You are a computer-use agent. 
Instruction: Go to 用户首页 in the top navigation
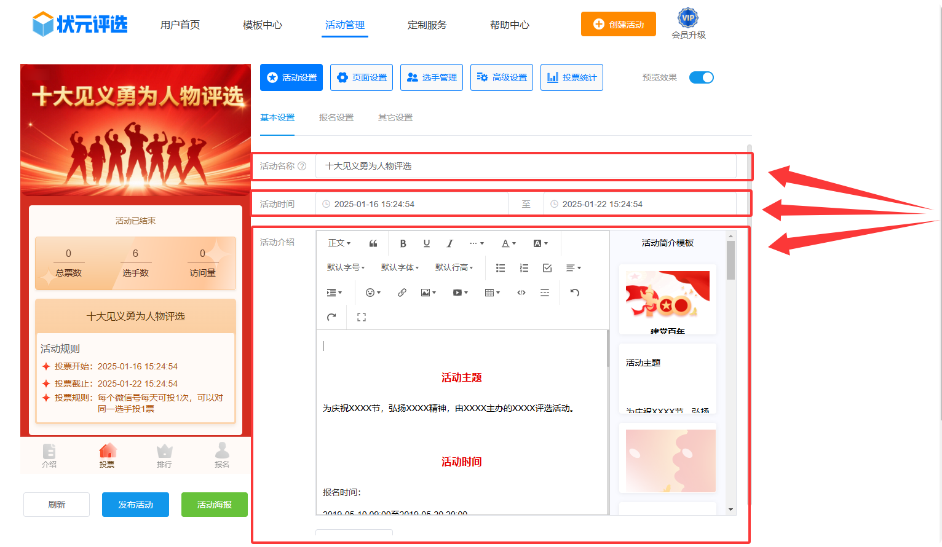point(180,25)
